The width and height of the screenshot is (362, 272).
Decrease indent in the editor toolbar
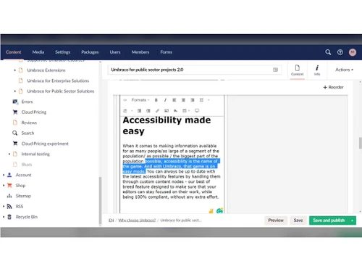139,111
